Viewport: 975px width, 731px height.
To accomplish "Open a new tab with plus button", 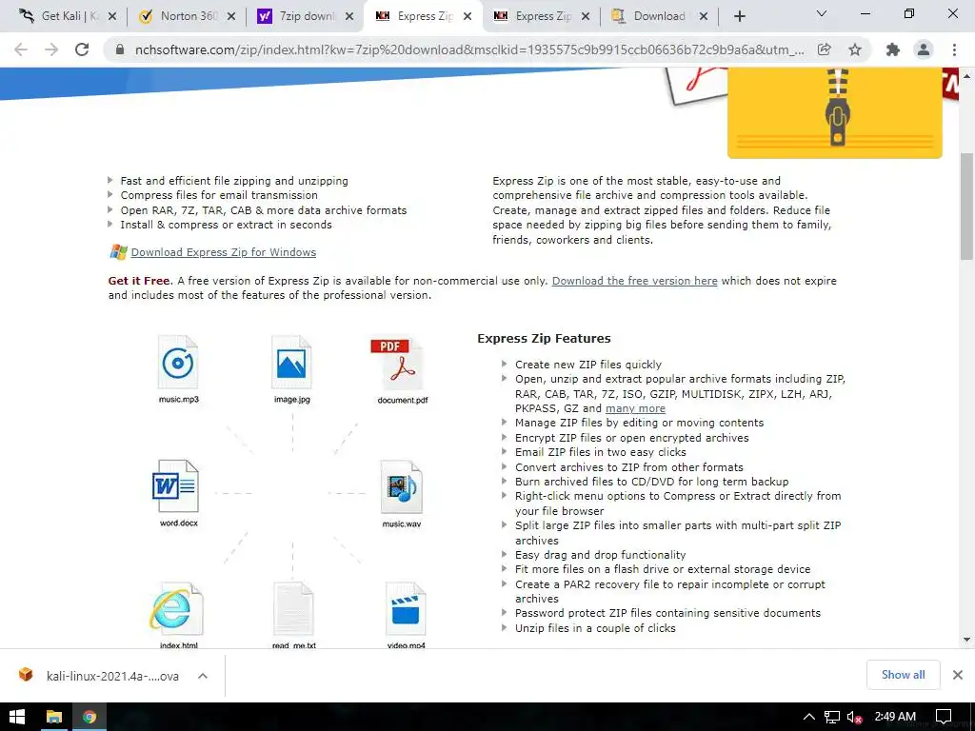I will click(x=739, y=16).
